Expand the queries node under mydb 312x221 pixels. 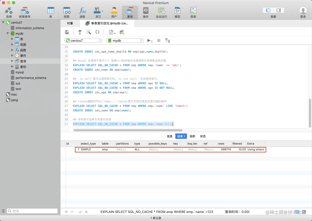[x=12, y=61]
